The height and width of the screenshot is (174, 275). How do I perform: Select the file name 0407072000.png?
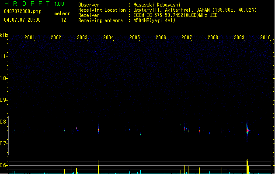point(22,11)
